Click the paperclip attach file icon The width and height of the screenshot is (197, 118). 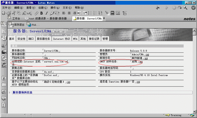(x=36, y=13)
